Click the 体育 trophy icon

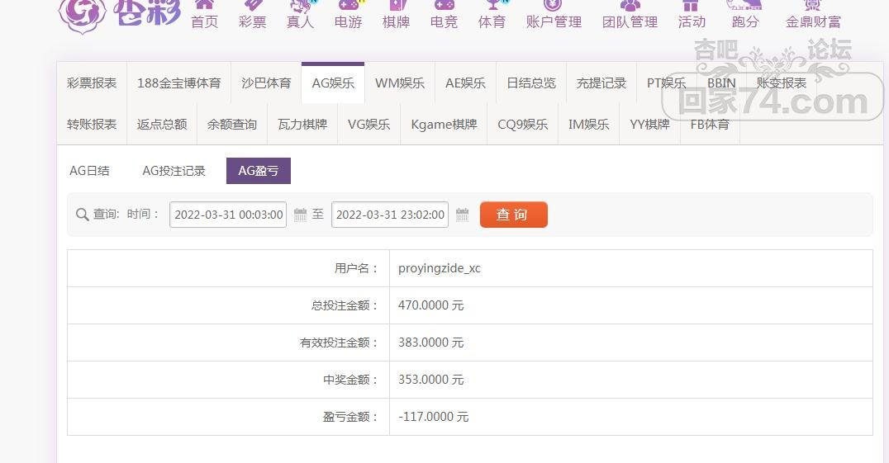tap(492, 4)
